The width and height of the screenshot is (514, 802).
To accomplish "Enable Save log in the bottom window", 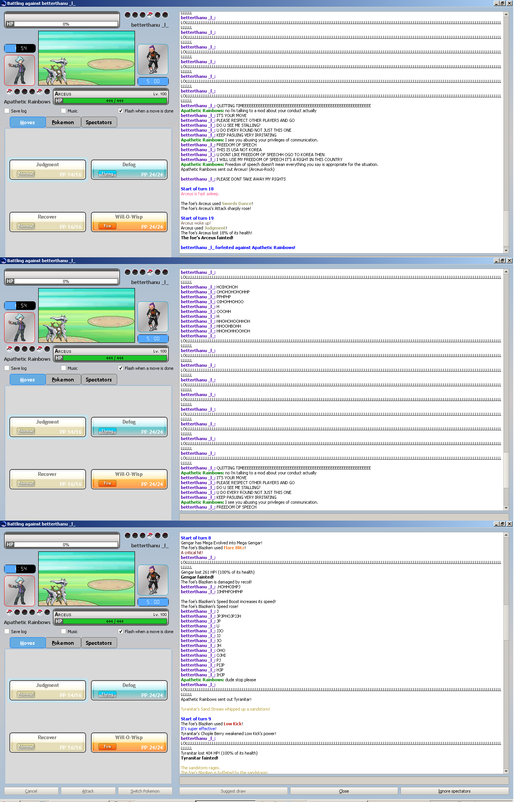I will click(x=7, y=632).
